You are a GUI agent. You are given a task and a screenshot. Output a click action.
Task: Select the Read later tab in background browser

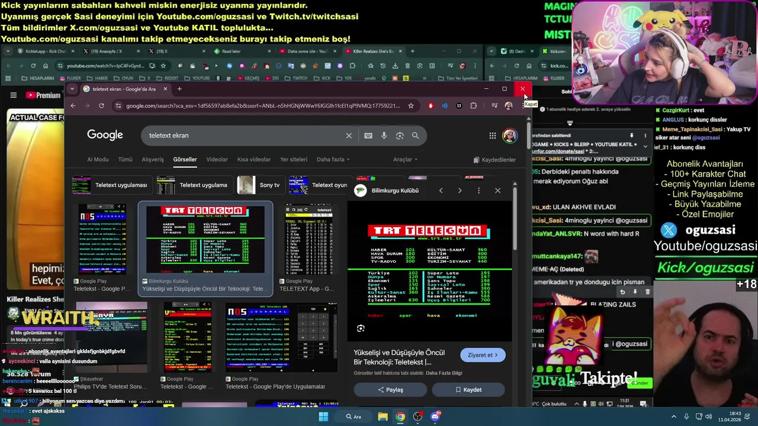pos(231,51)
